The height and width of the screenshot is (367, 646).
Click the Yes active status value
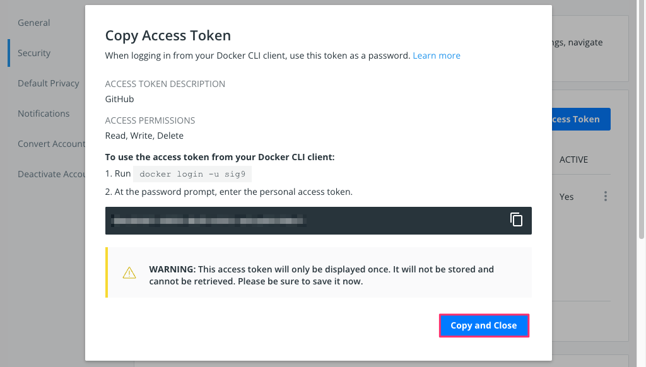[x=567, y=197]
